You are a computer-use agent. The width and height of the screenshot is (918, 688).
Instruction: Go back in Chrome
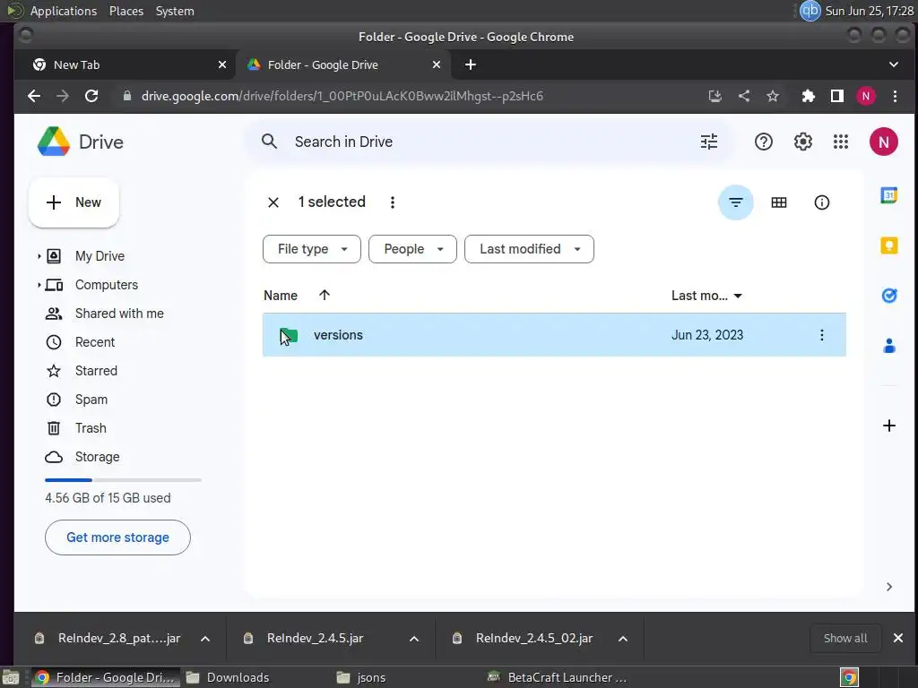click(34, 96)
